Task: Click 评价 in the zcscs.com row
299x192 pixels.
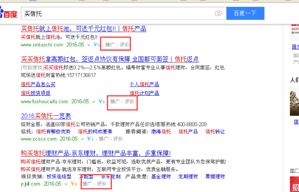Action: point(118,139)
